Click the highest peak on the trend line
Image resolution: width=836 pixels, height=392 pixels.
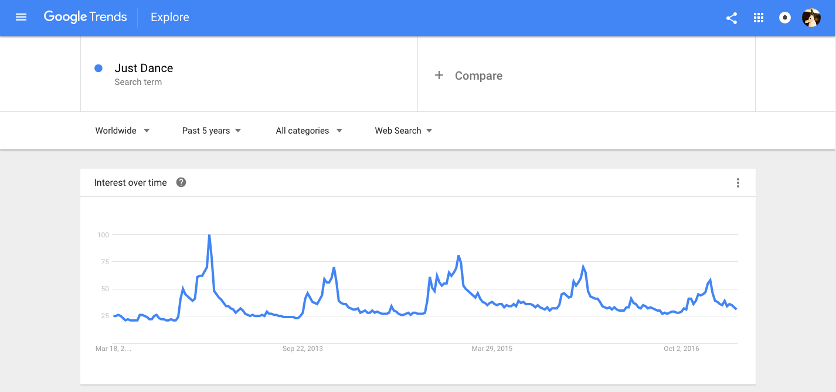[x=209, y=236]
